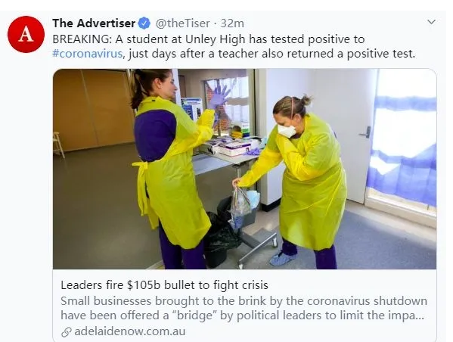The height and width of the screenshot is (342, 453).
Task: Open The Advertiser's red profile avatar
Action: (x=26, y=34)
